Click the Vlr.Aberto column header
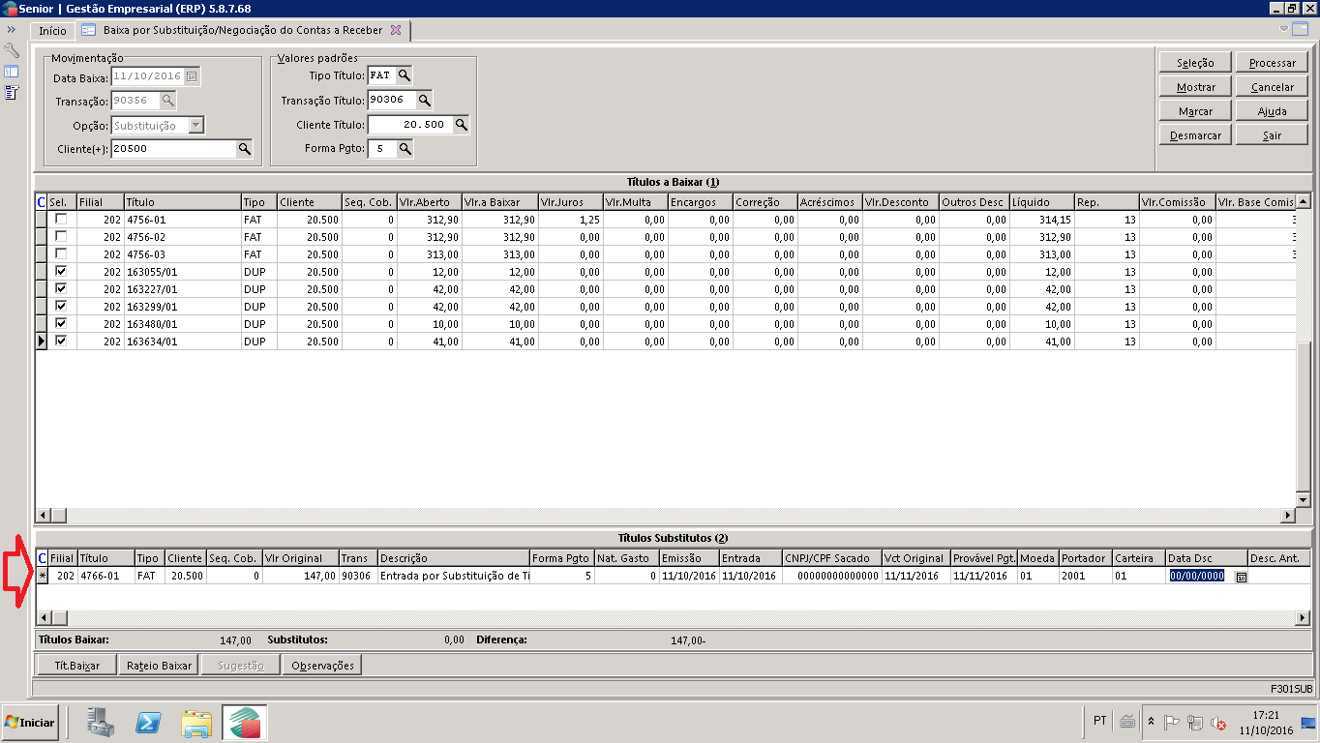Screen dimensions: 1320x743 tap(430, 202)
